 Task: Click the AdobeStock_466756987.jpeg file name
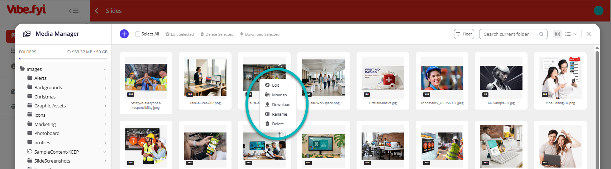click(x=442, y=103)
